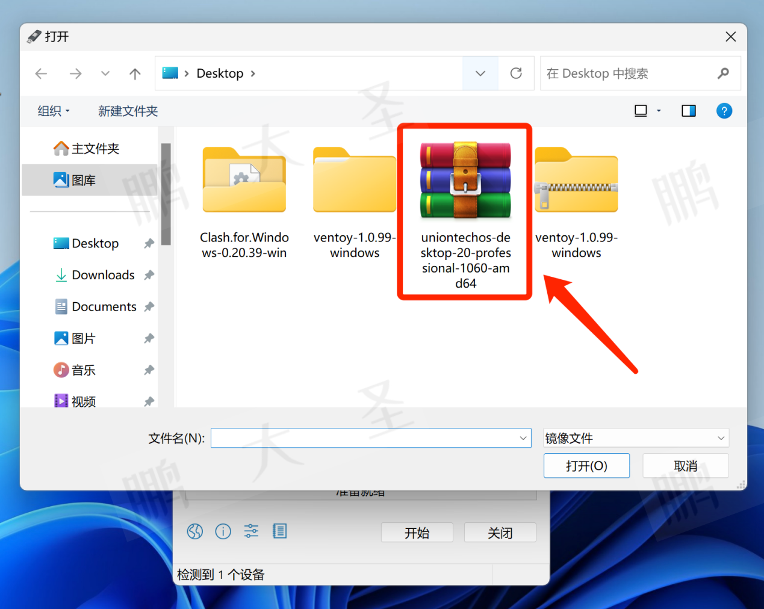
Task: Open settings sliders icon in Rufus window
Action: (251, 531)
